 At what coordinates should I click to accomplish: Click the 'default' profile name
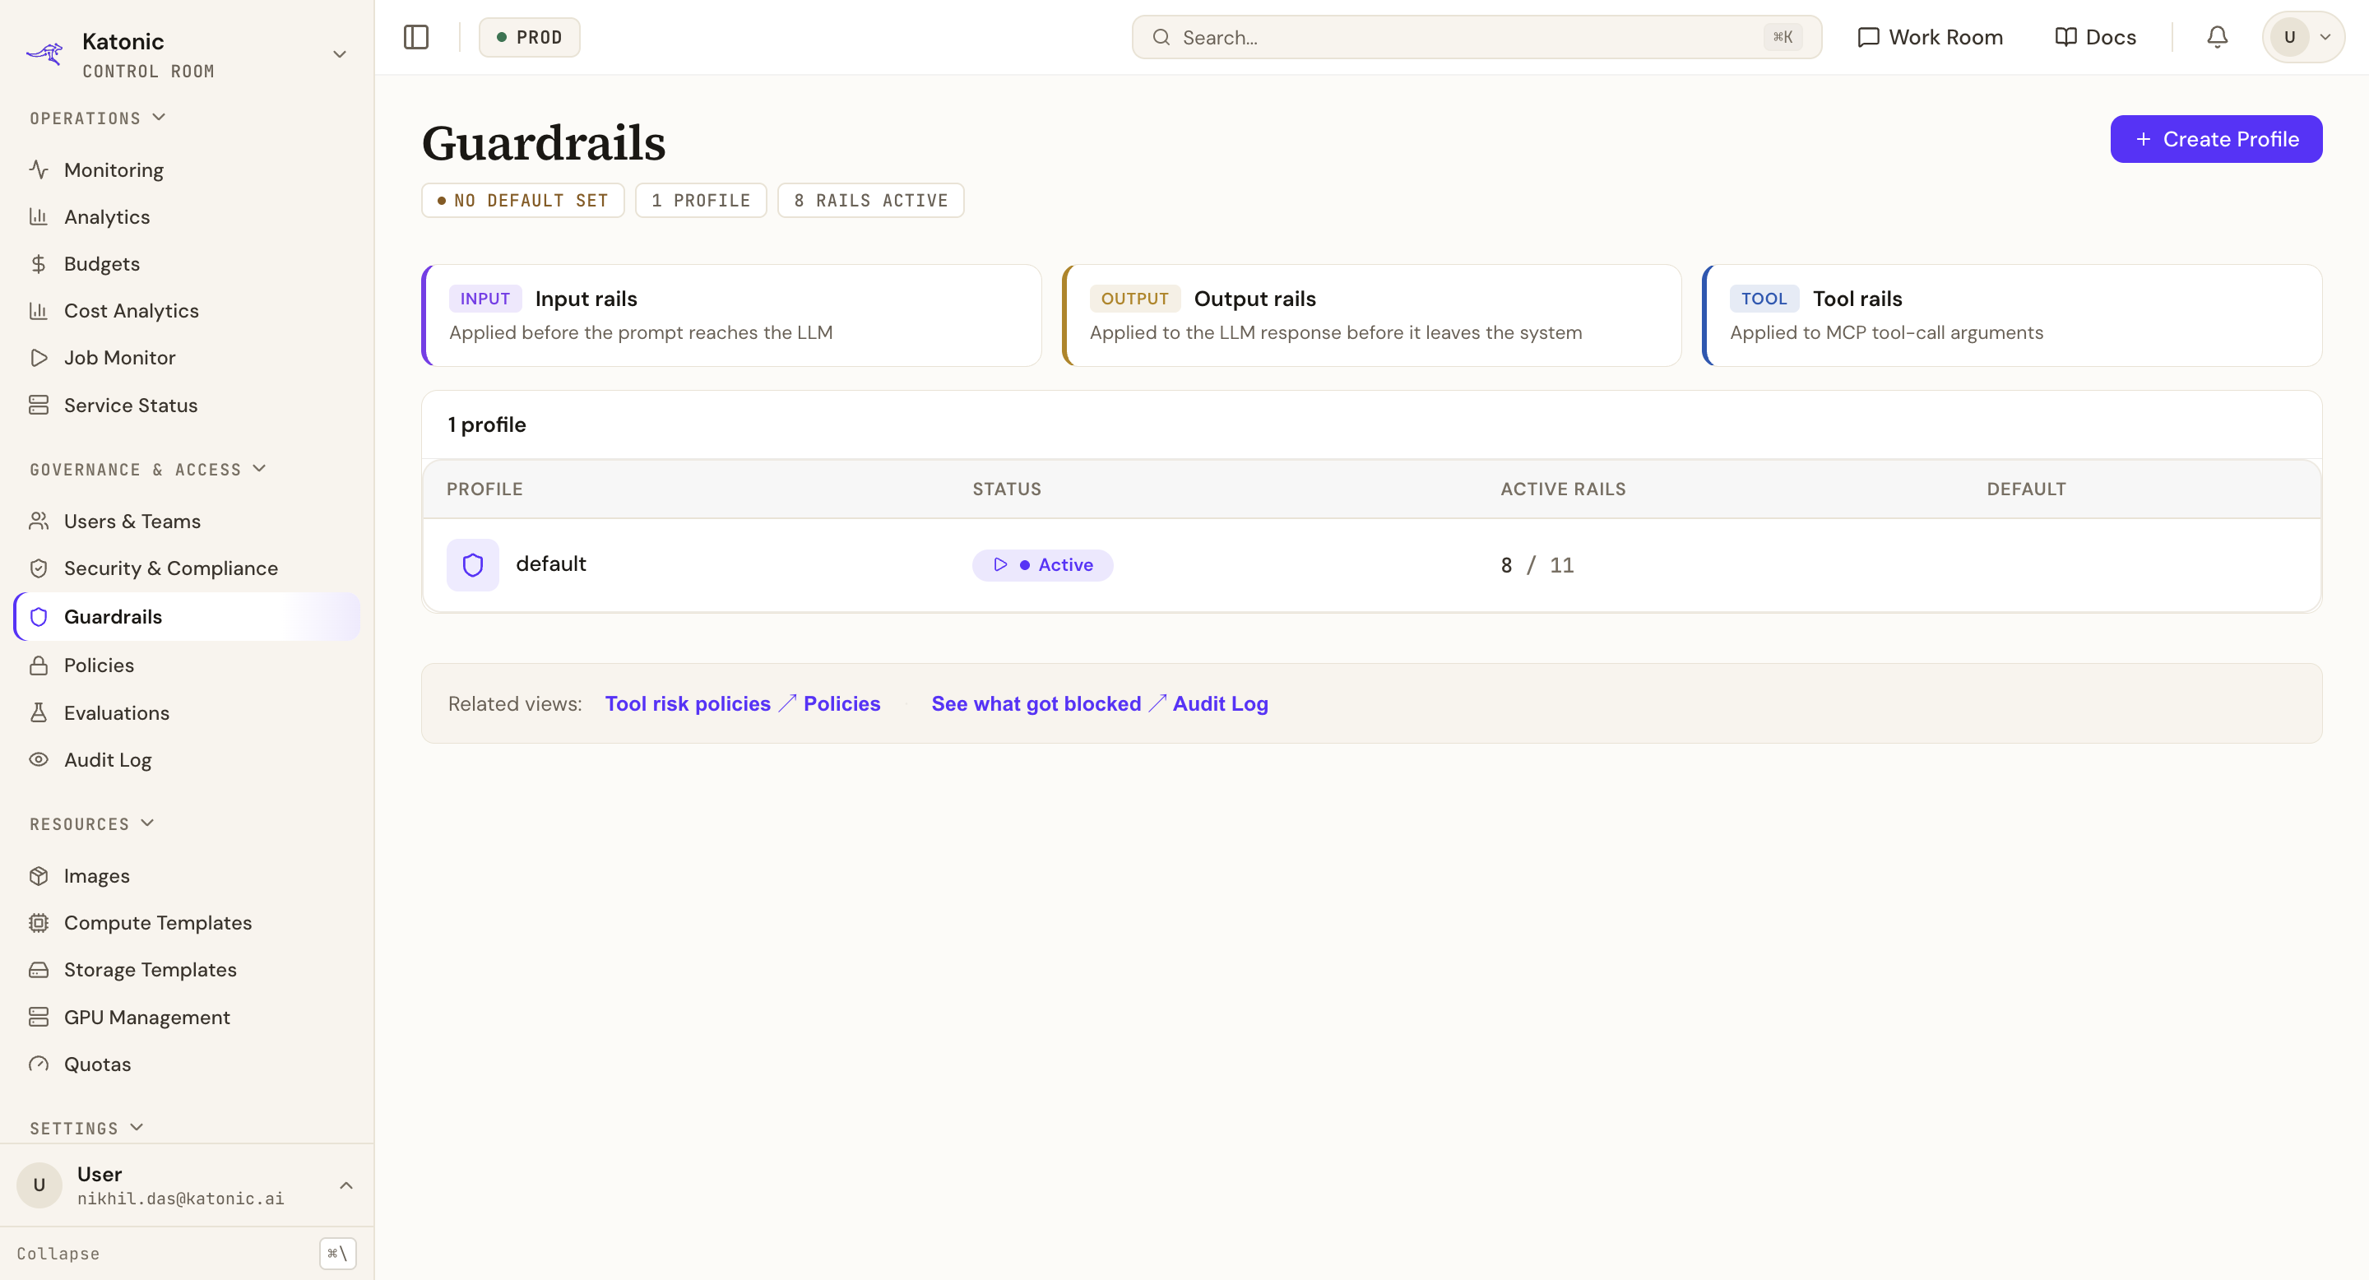pyautogui.click(x=551, y=563)
